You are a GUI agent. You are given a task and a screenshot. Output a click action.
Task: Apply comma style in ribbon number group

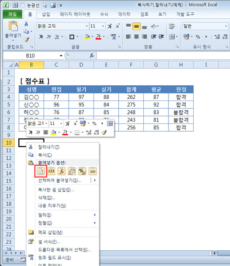[x=206, y=37]
